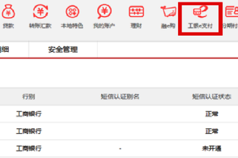Open the 工银e支付 payment icon
This screenshot has height=158, width=238.
pos(200,12)
